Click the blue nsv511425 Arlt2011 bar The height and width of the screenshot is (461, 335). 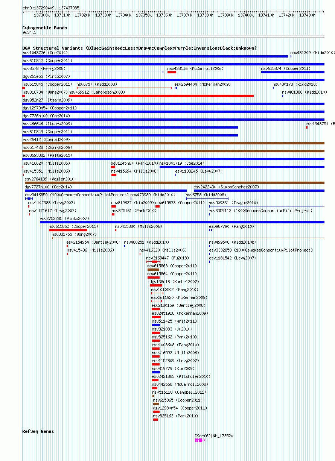[x=156, y=325]
